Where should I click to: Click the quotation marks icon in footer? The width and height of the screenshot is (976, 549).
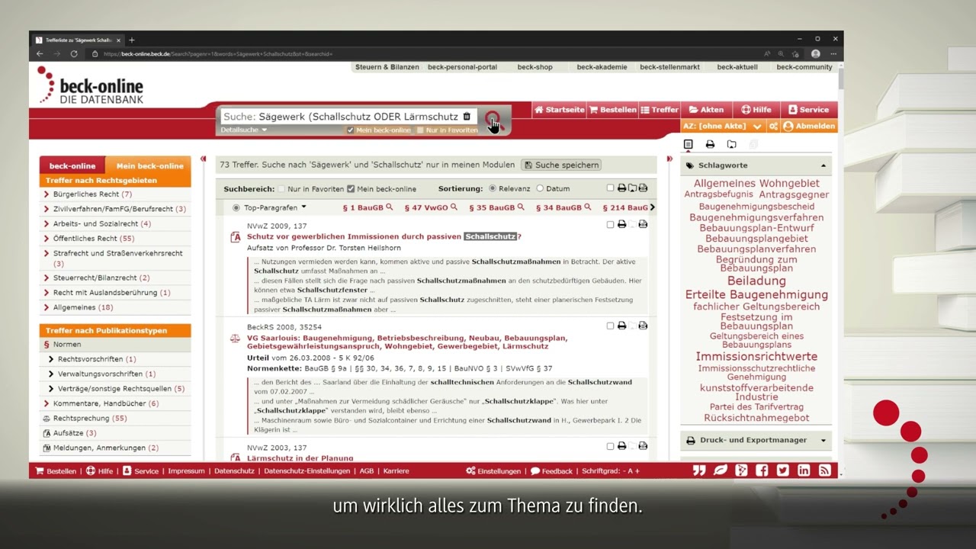click(x=699, y=470)
